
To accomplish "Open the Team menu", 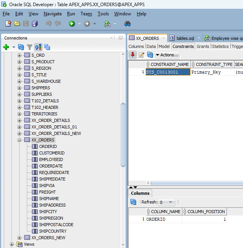I will click(86, 14).
